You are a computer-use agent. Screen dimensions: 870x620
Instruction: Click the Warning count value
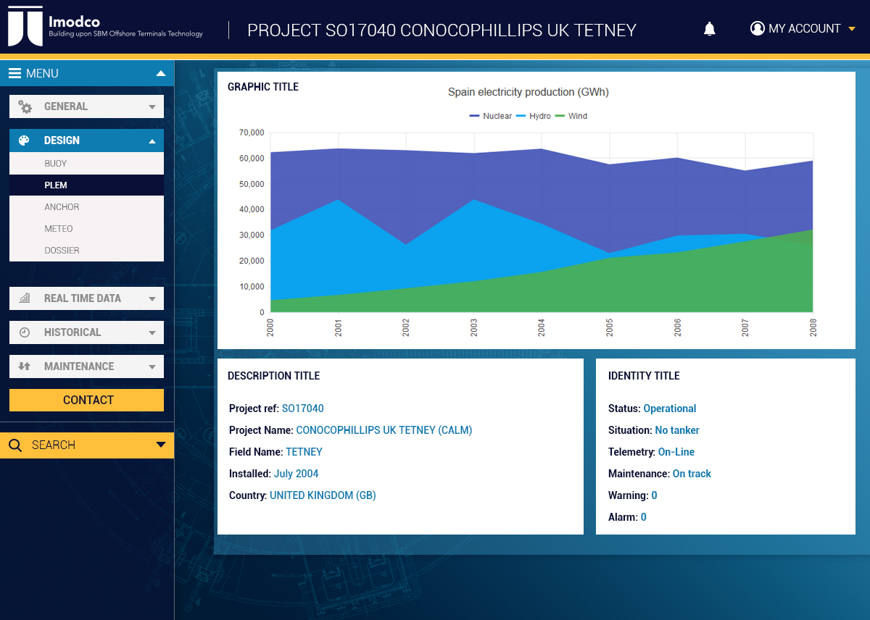point(655,495)
